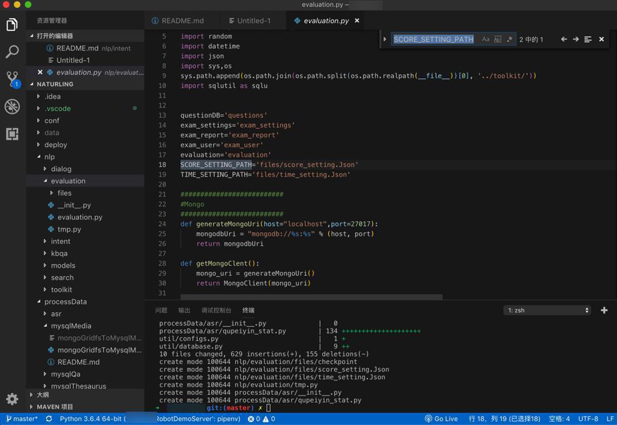Expand the files folder
The image size is (617, 425).
85,193
